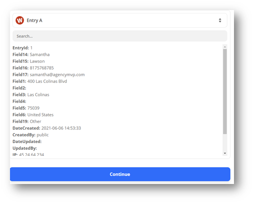Focus the Search field
Screen dimensions: 254x204
point(120,36)
